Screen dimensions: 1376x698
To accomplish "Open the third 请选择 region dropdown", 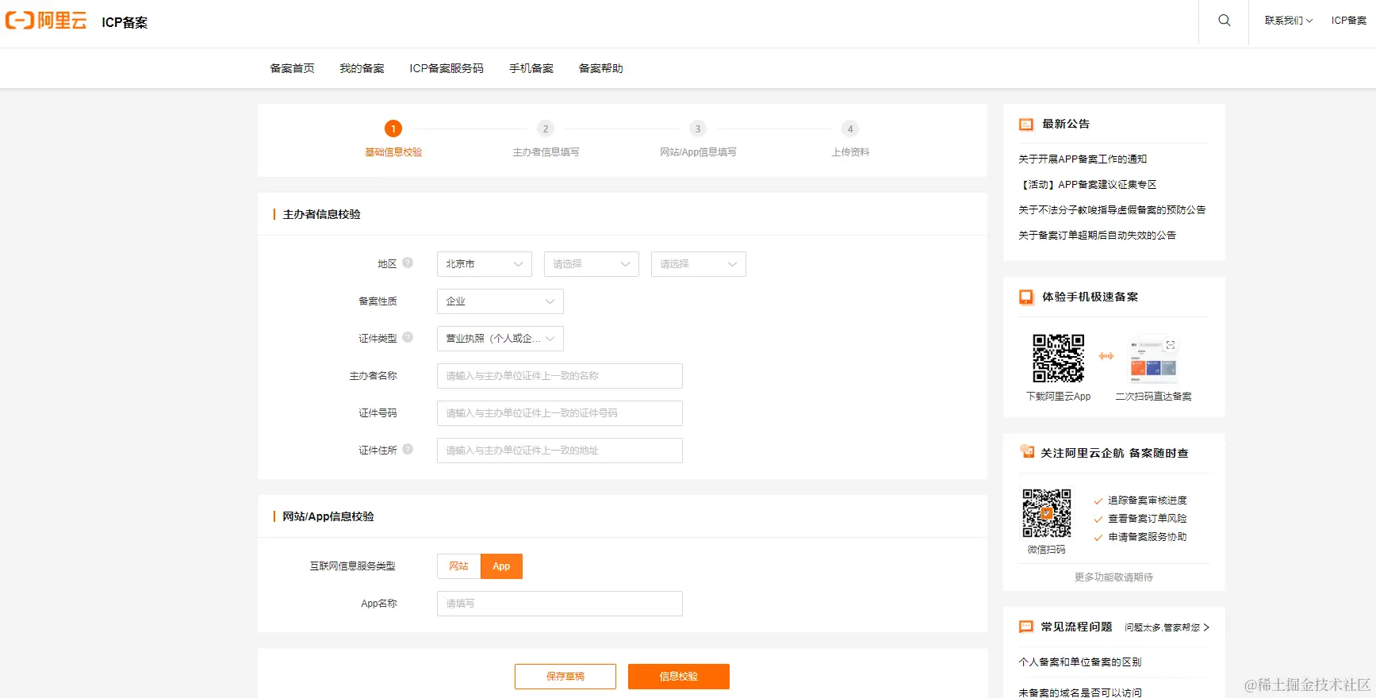I will 699,264.
